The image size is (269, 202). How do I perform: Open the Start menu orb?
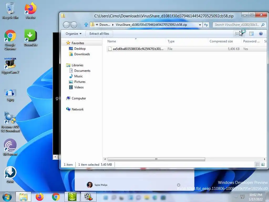click(x=7, y=197)
